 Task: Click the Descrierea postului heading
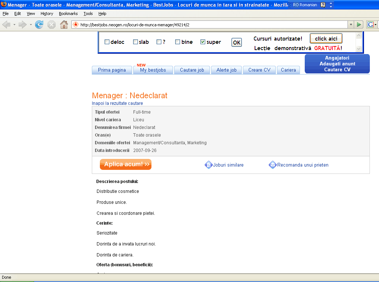click(117, 181)
